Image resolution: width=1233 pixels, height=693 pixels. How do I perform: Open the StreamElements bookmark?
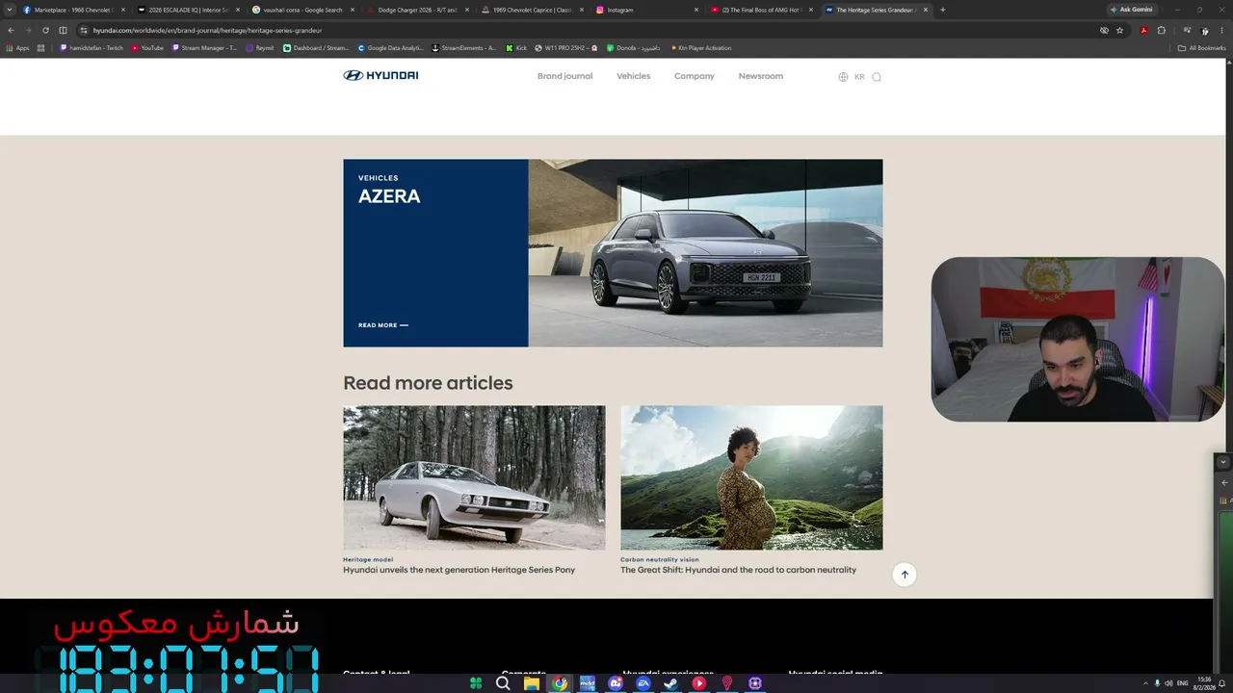[464, 48]
